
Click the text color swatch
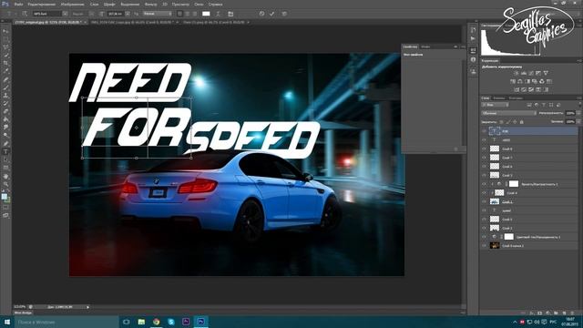pyautogui.click(x=206, y=14)
